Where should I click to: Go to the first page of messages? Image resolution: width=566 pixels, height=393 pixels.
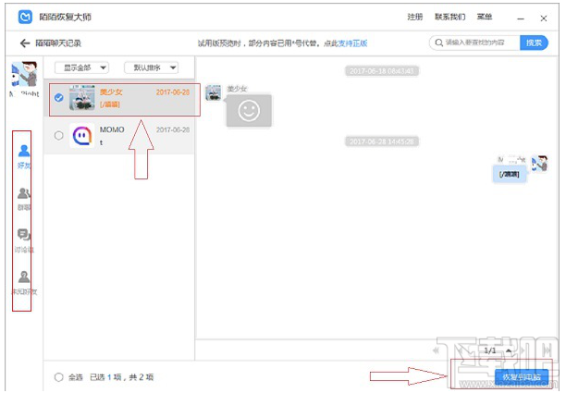tap(437, 350)
